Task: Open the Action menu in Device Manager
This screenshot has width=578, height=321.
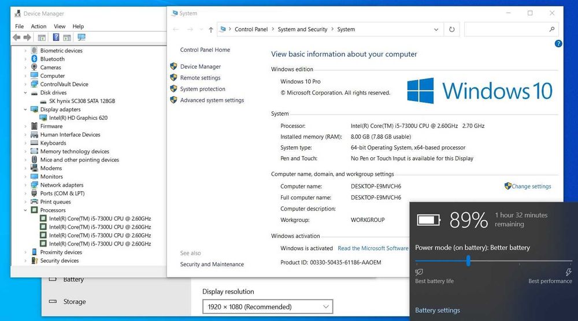Action: (39, 27)
